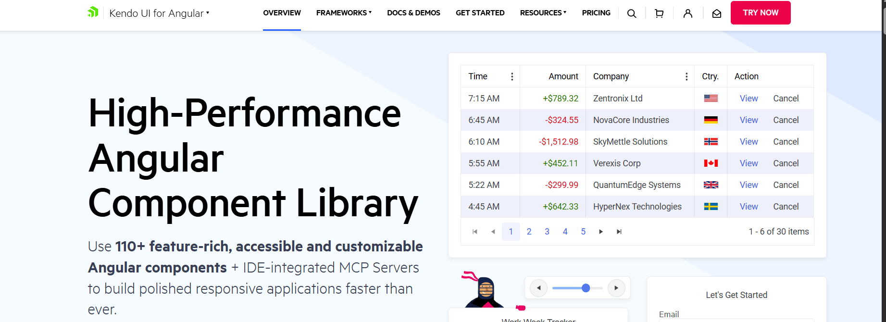Open the user account icon
The image size is (886, 322).
click(x=688, y=13)
